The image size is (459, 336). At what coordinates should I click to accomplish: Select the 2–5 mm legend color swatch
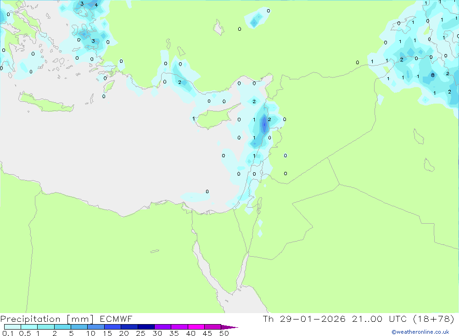pos(62,327)
